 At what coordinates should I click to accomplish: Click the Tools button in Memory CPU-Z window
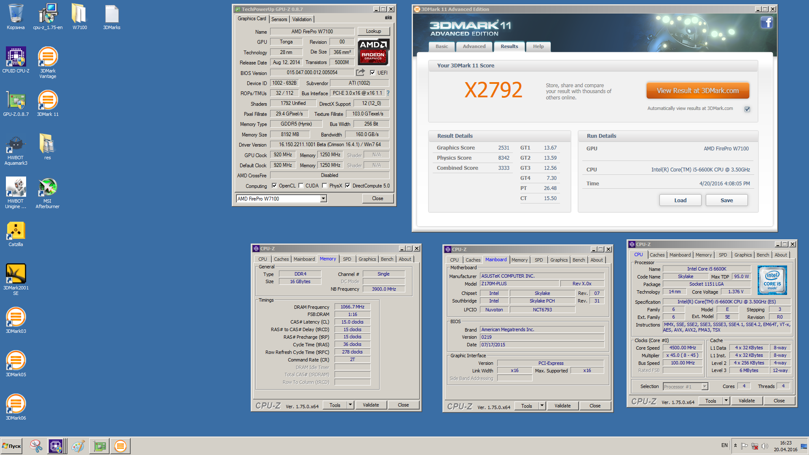(x=335, y=405)
